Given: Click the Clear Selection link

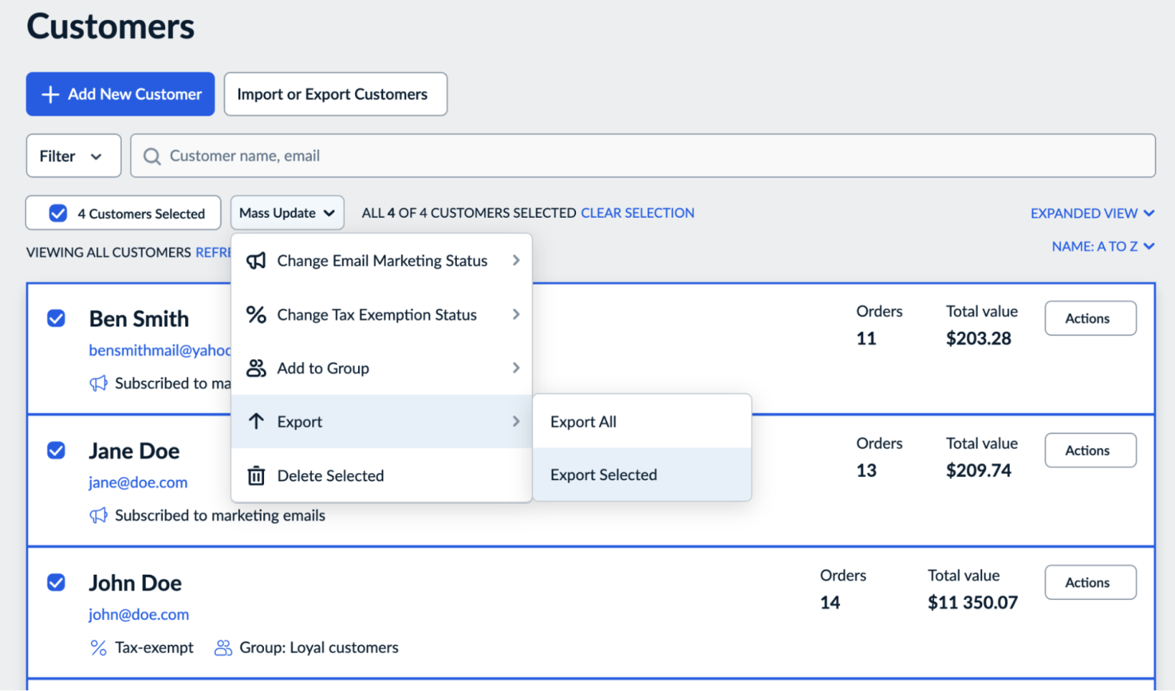Looking at the screenshot, I should 637,212.
